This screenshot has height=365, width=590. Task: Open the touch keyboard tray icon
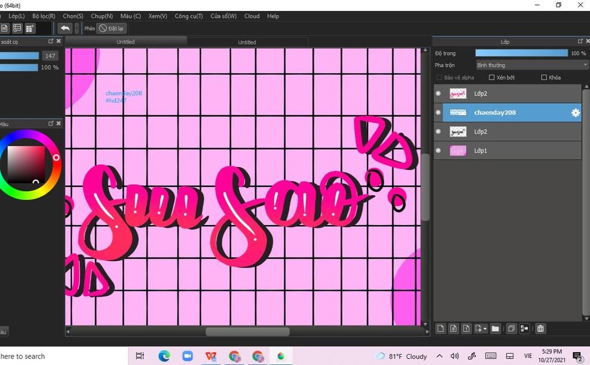pyautogui.click(x=491, y=356)
